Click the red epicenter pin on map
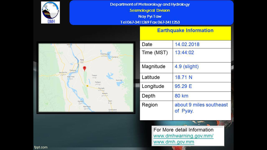The image size is (267, 150). pyautogui.click(x=84, y=69)
